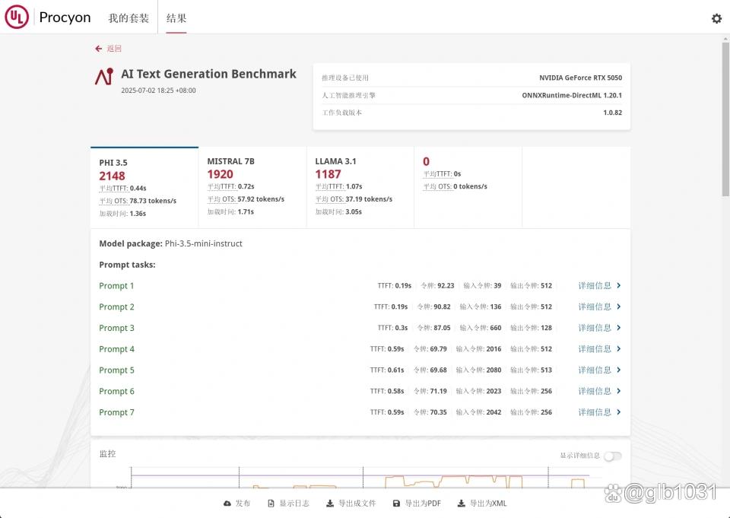This screenshot has height=518, width=730.
Task: Click the Prompt 7 row label
Action: (x=116, y=412)
